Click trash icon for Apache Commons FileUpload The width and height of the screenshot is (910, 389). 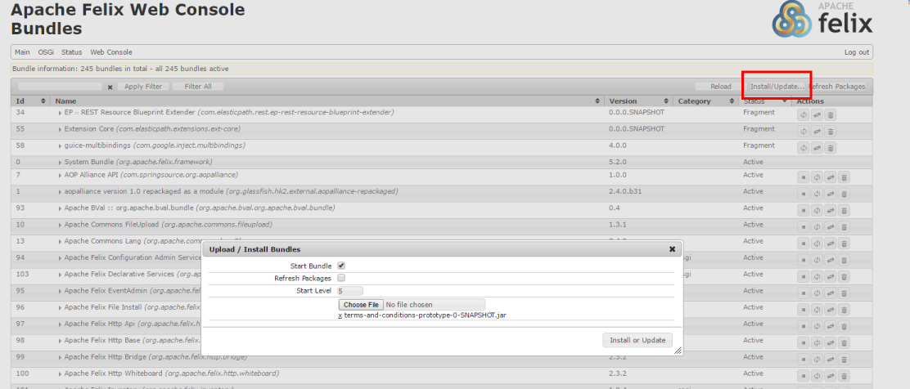tap(845, 225)
